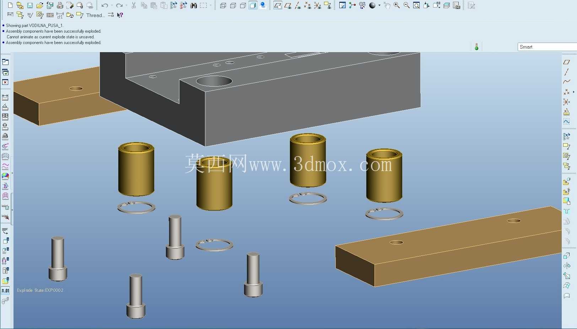This screenshot has width=577, height=329.
Task: Toggle datum axes display
Action: point(298,5)
